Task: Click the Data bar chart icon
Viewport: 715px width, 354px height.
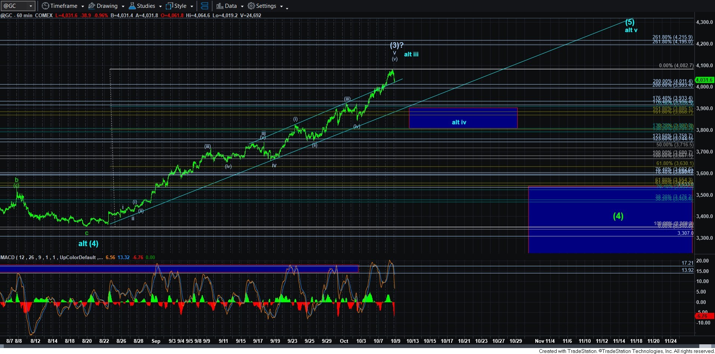Action: click(220, 6)
